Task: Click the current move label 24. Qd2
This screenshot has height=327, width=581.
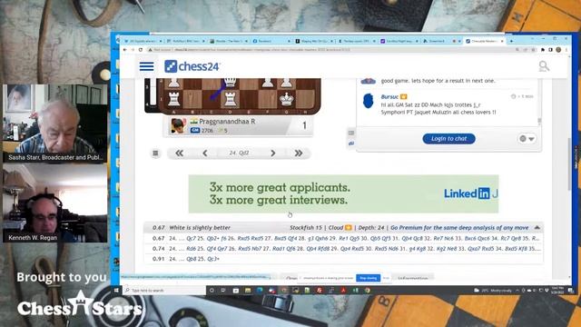Action: [239, 153]
